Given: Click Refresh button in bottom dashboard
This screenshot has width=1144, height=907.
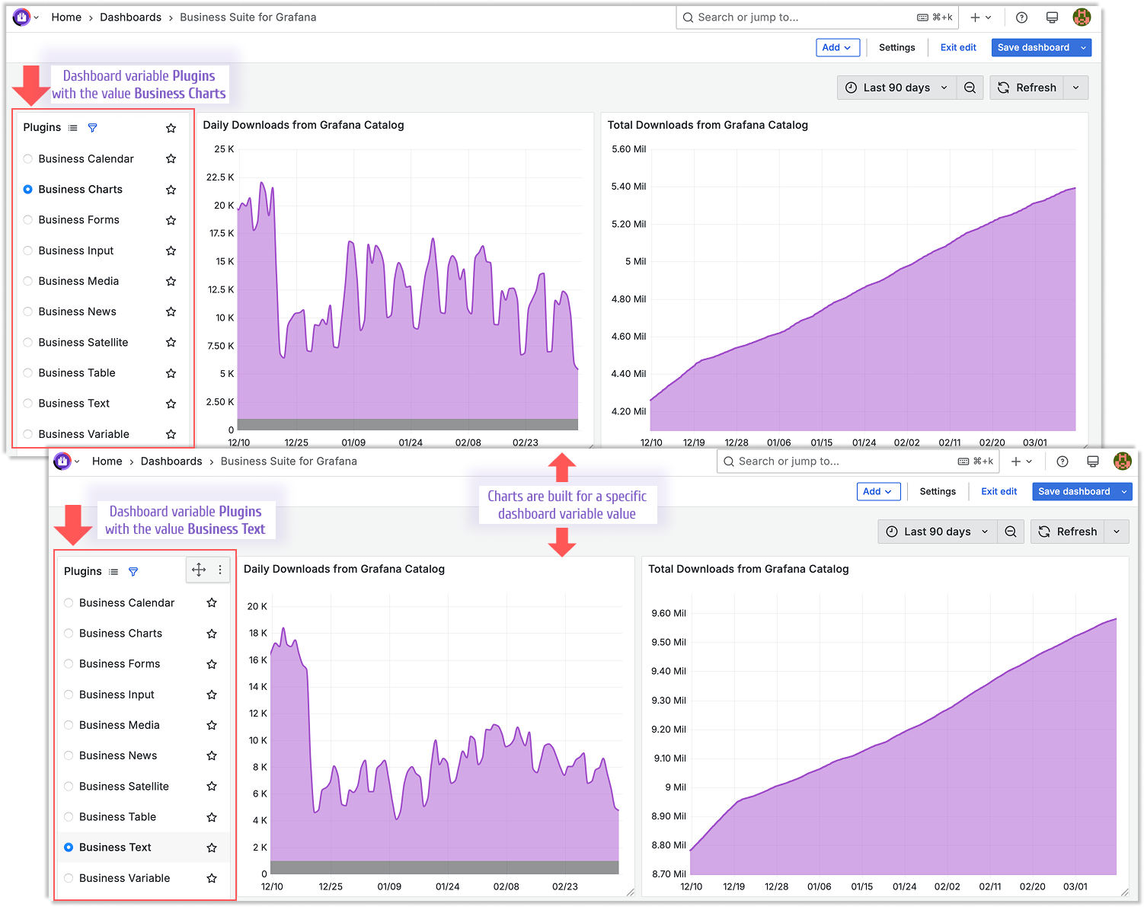Looking at the screenshot, I should (1068, 532).
